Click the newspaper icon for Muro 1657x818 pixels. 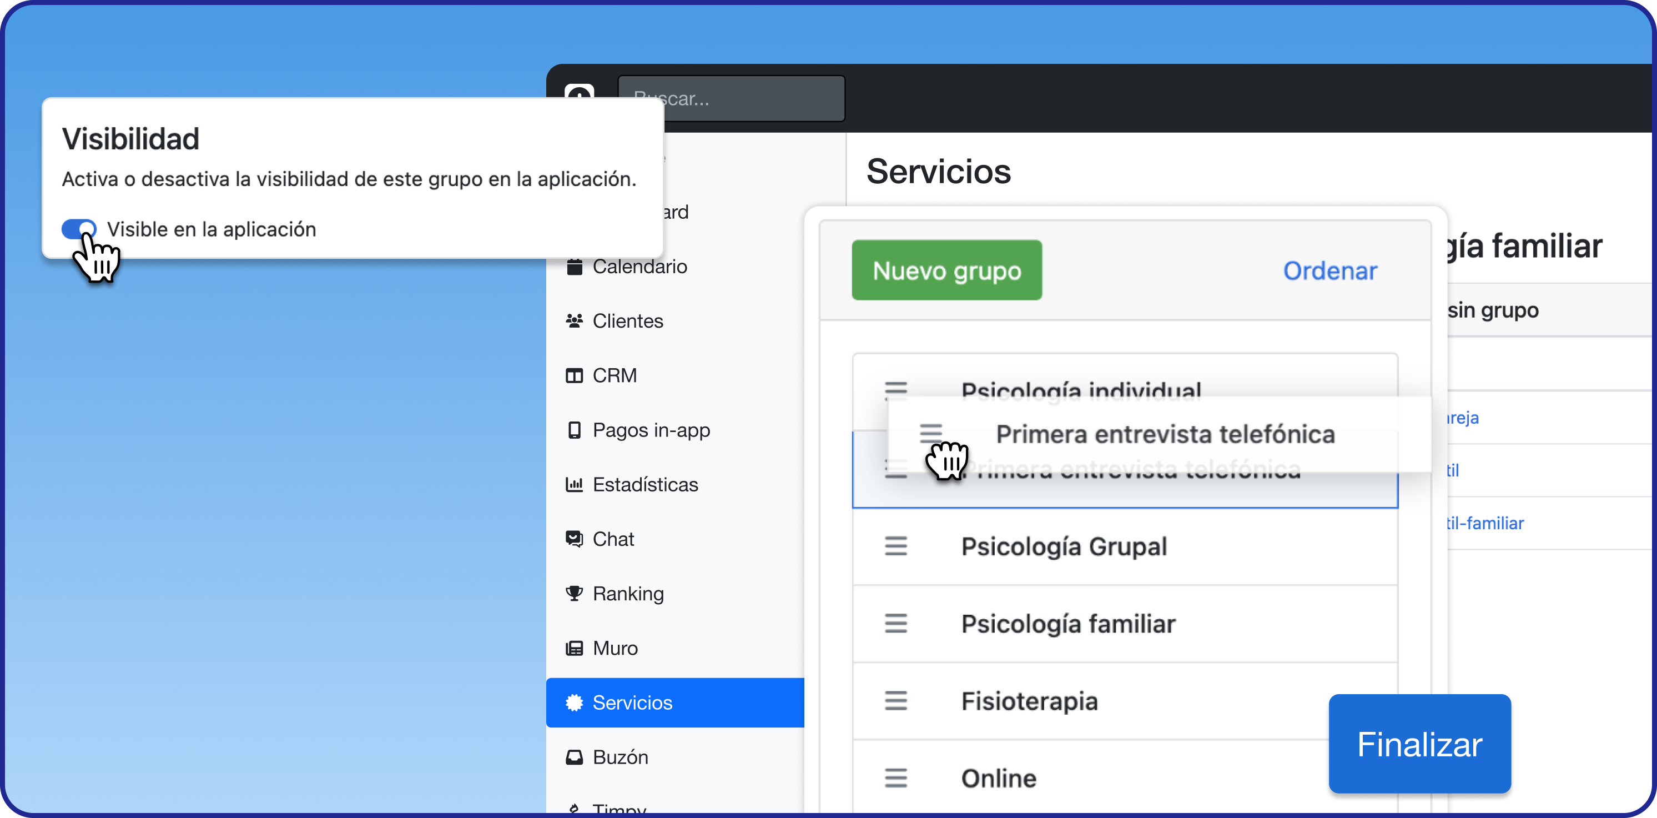click(574, 648)
